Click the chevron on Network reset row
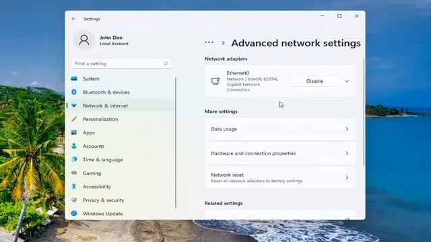Image resolution: width=431 pixels, height=242 pixels. pyautogui.click(x=347, y=177)
